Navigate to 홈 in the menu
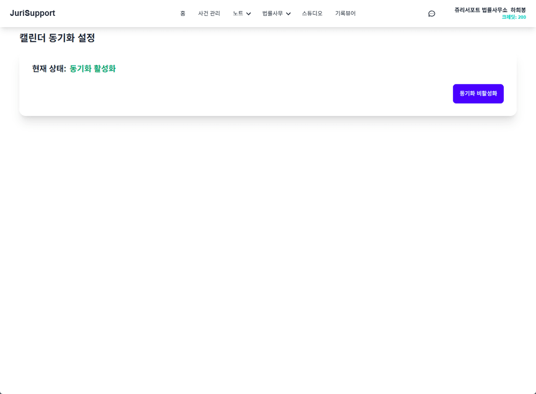Screen dimensions: 536x394 pyautogui.click(x=183, y=13)
